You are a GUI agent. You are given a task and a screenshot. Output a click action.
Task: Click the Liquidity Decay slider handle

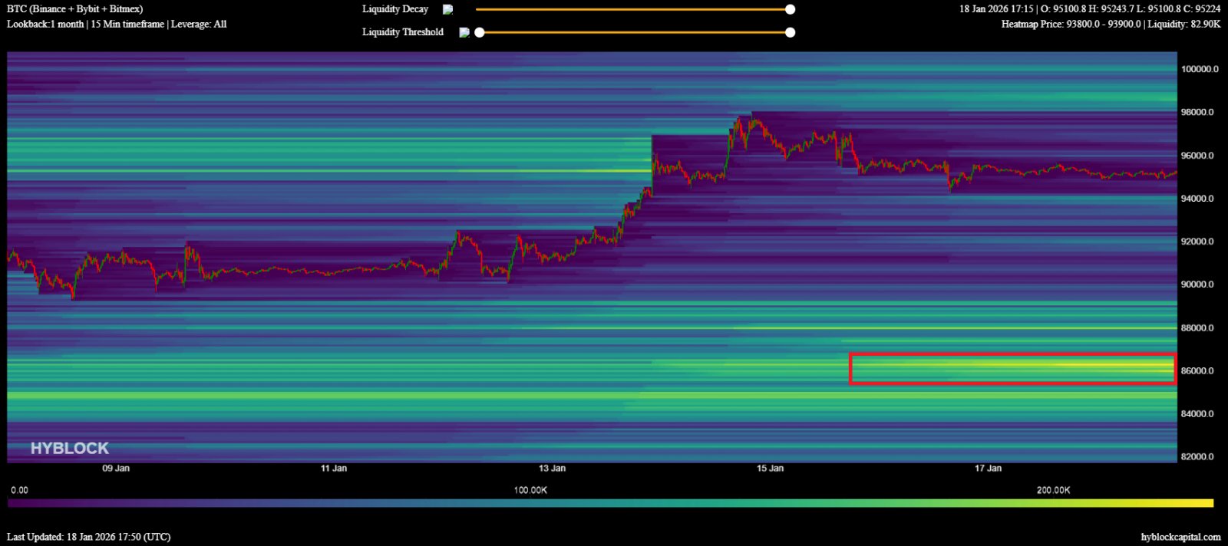point(790,9)
